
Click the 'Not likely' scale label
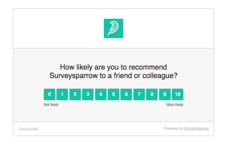51,105
